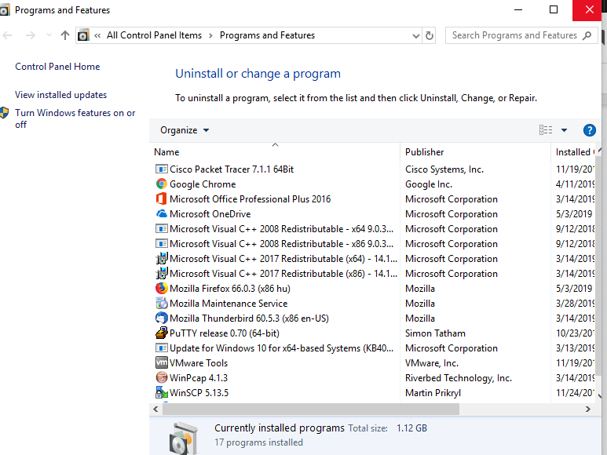Open Control Panel Home link
This screenshot has height=455, width=607.
[x=57, y=67]
